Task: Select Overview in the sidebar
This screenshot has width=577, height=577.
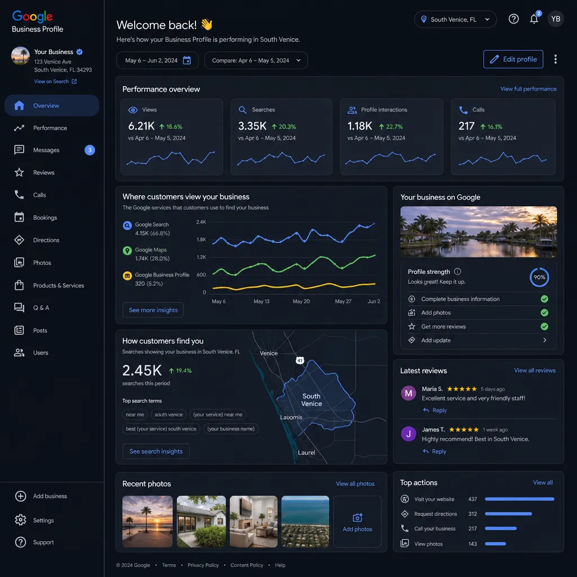Action: click(52, 105)
